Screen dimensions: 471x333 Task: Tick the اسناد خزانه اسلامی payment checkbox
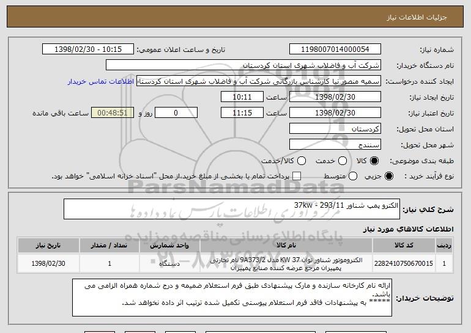pos(297,177)
